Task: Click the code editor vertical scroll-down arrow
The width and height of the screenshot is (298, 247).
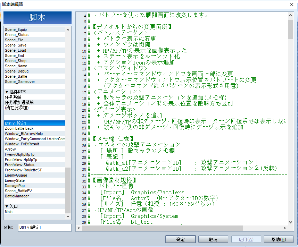Action: pos(290,222)
